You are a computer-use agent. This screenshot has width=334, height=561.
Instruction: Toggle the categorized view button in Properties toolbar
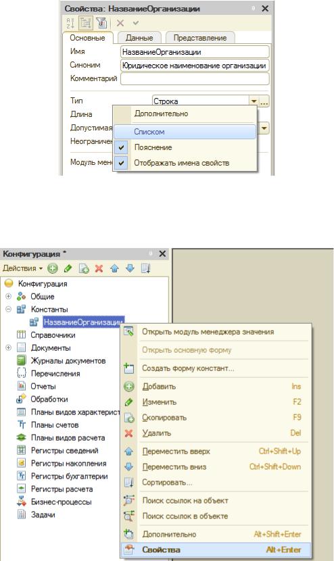(x=86, y=23)
